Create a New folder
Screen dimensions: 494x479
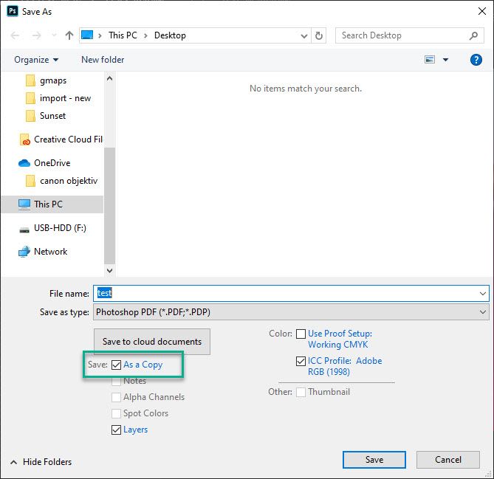click(103, 60)
